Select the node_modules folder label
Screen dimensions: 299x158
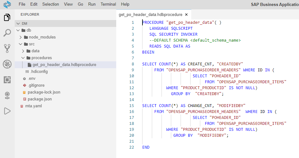[x=42, y=37]
